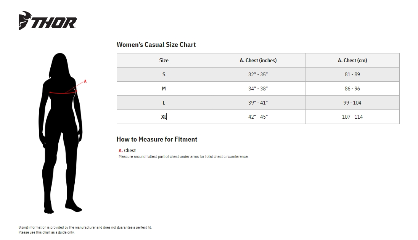Click the How to Measure for Fitment heading
418x240 pixels.
tap(157, 139)
